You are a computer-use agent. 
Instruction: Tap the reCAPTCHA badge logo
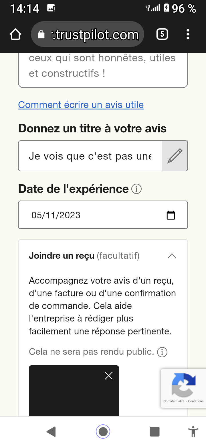[183, 385]
